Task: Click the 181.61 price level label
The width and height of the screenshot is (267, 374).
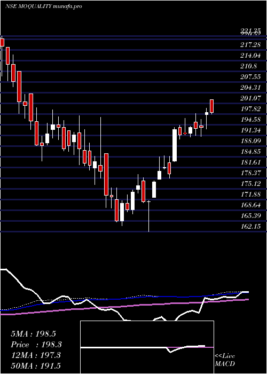Action: pyautogui.click(x=250, y=162)
